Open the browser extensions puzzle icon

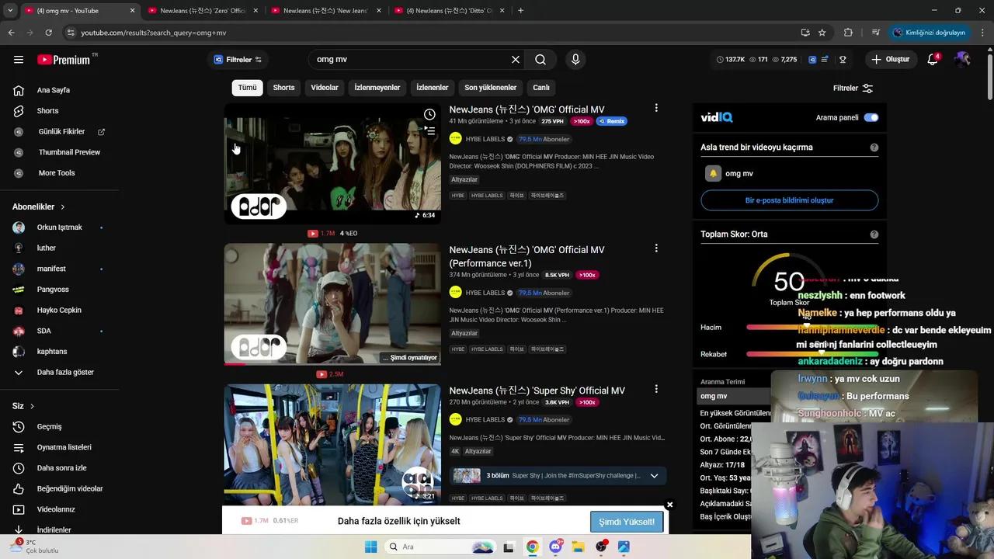pos(848,33)
